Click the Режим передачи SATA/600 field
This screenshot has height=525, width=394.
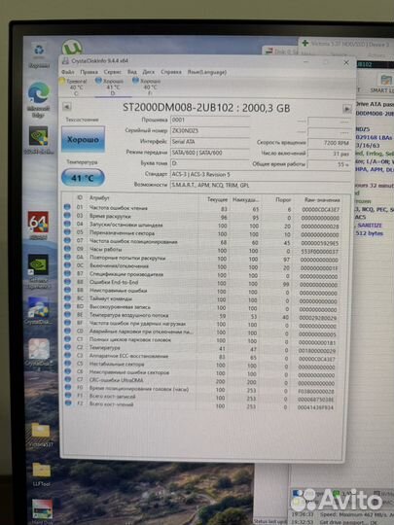point(210,153)
